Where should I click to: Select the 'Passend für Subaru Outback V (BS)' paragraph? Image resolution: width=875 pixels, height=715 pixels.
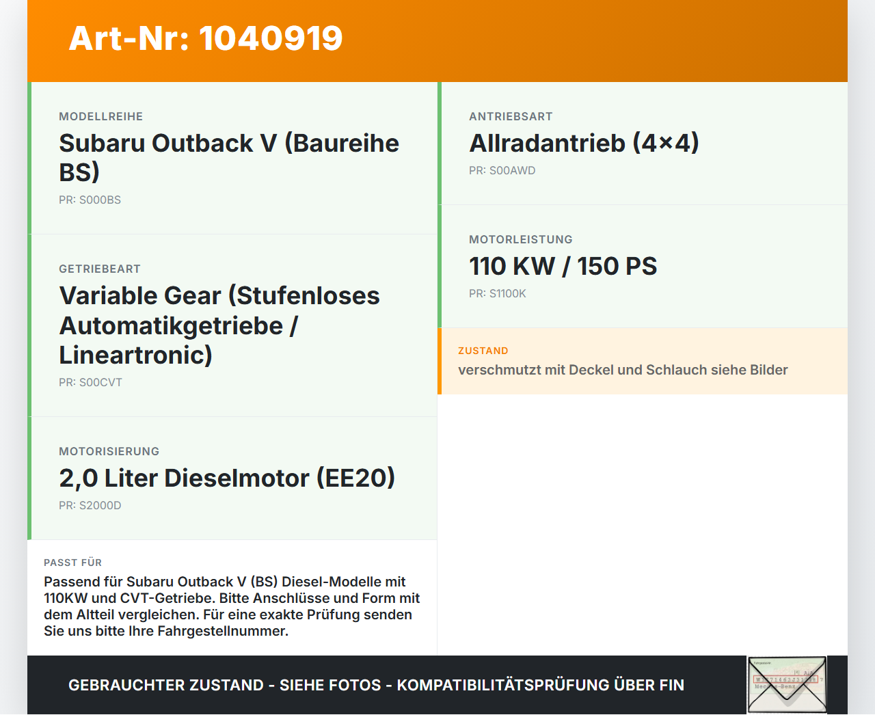click(232, 606)
